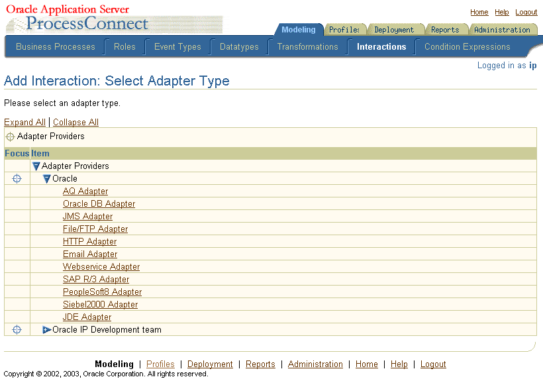
Task: Select the File/FTP Adapter link
Action: tap(95, 229)
